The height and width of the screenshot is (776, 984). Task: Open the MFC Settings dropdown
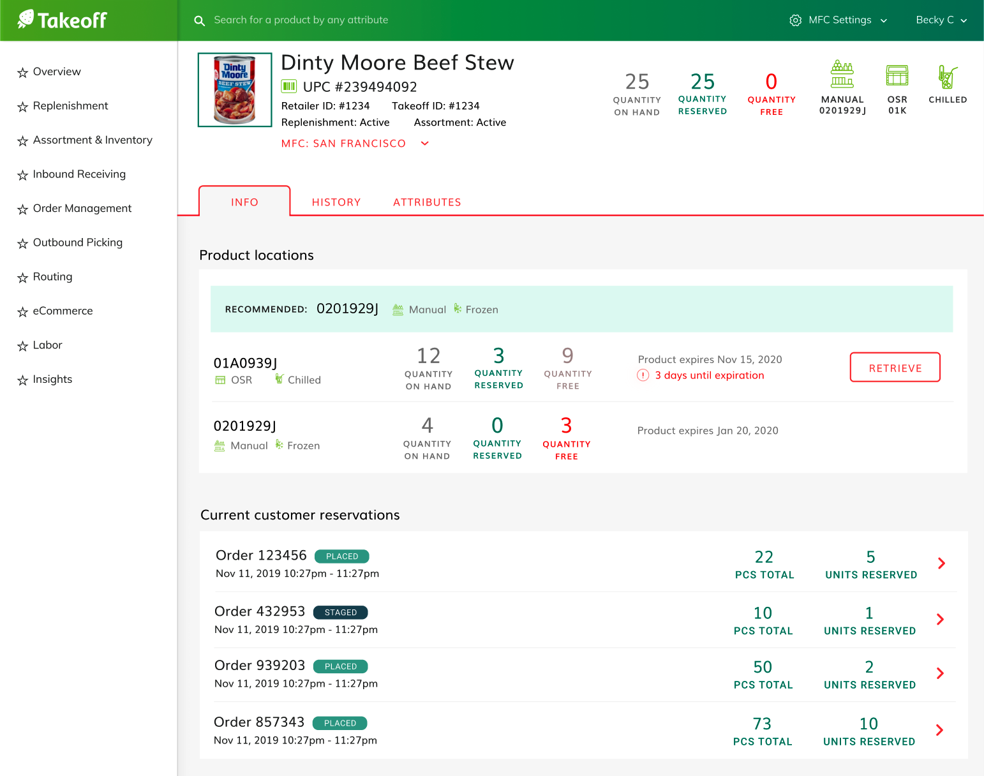click(839, 20)
